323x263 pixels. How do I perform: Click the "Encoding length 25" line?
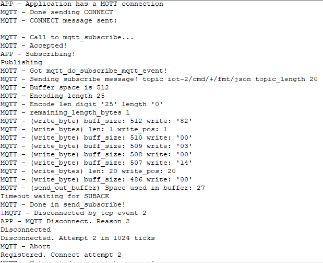52,96
